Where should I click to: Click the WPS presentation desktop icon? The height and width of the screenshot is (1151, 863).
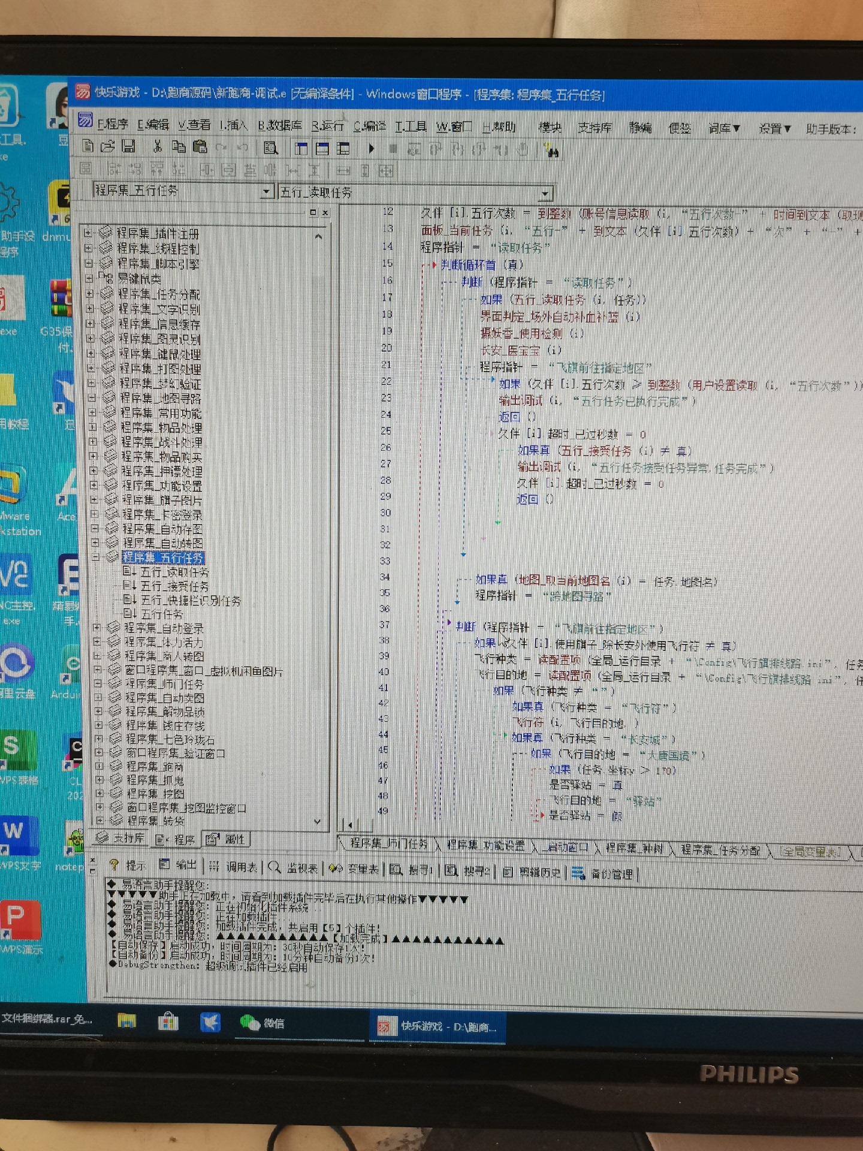pos(20,927)
